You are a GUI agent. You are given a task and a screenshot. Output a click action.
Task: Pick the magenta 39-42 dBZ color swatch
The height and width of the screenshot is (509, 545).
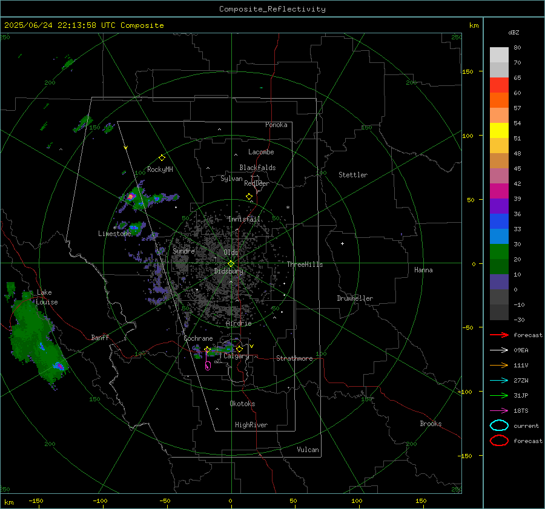pos(499,191)
